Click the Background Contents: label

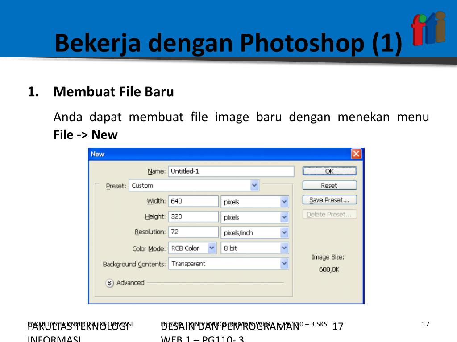[x=134, y=264]
